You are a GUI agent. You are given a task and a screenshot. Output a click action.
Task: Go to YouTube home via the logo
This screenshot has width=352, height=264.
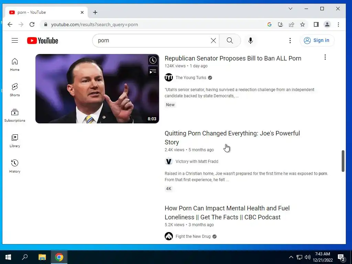[43, 41]
